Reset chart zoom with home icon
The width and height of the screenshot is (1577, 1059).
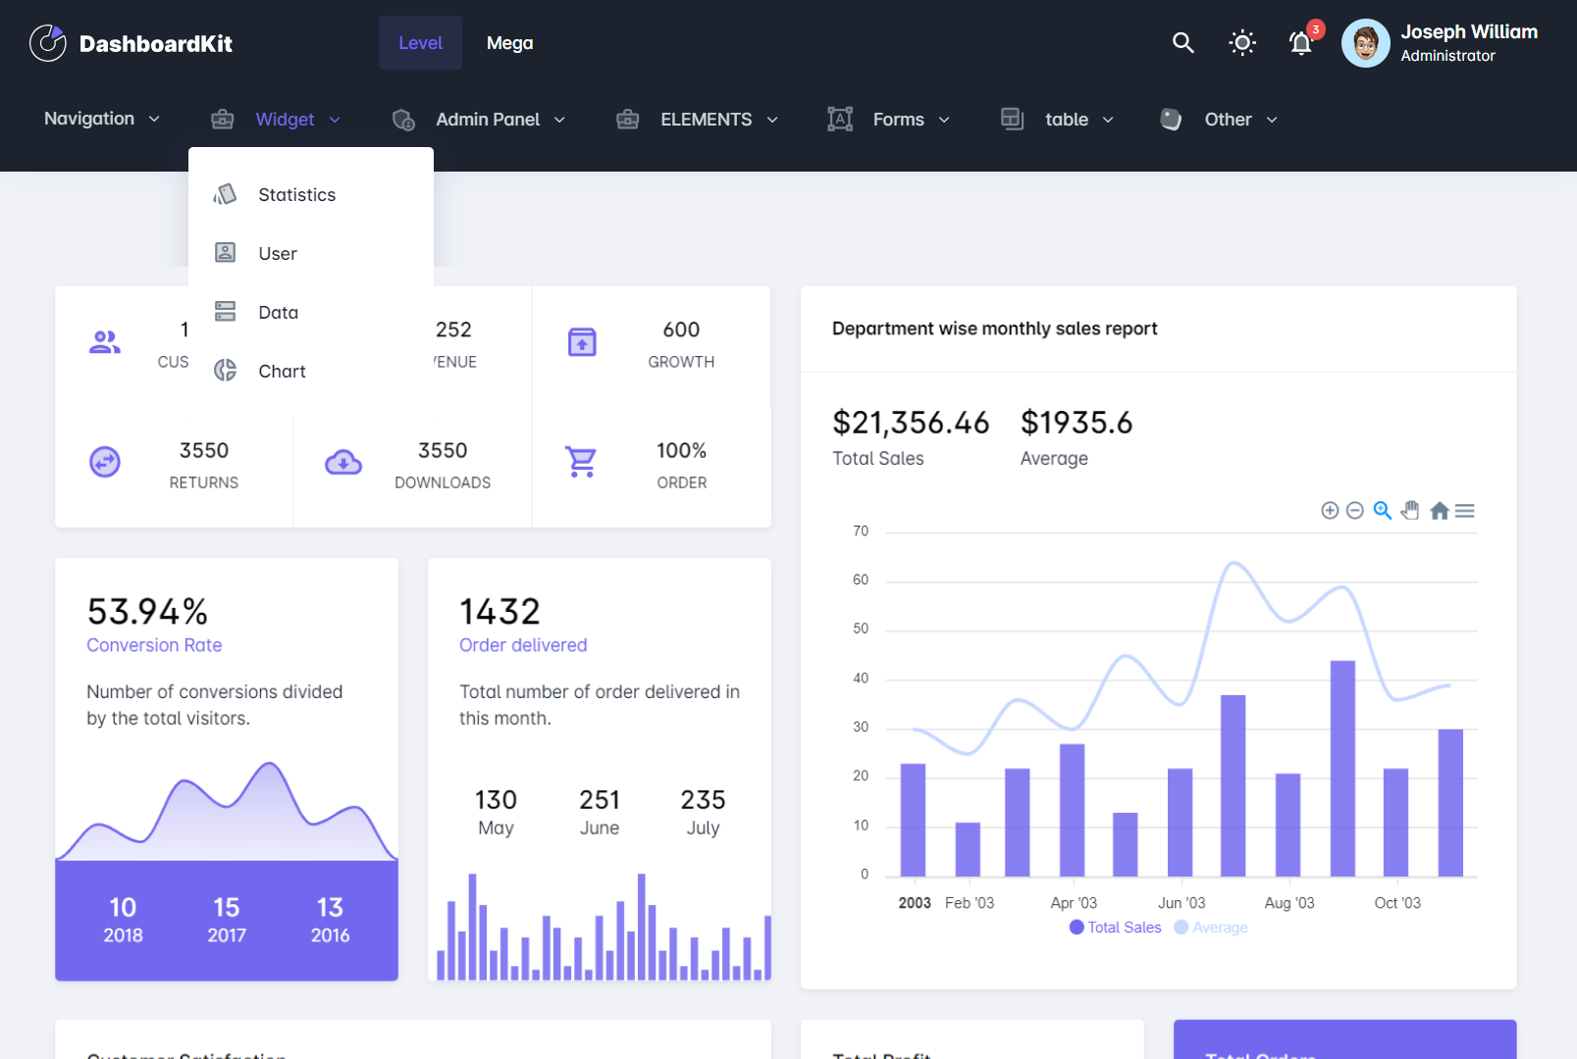[x=1439, y=511]
